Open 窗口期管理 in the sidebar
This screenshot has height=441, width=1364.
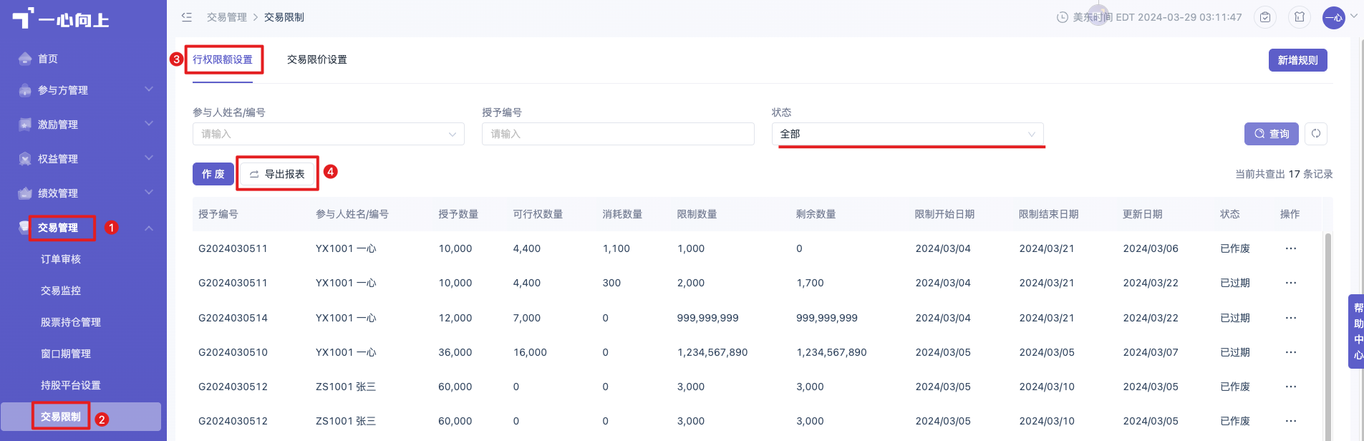pos(66,354)
